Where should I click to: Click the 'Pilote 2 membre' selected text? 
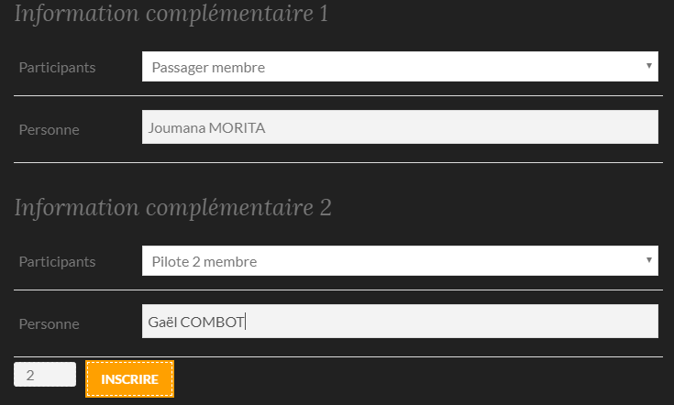(x=204, y=262)
